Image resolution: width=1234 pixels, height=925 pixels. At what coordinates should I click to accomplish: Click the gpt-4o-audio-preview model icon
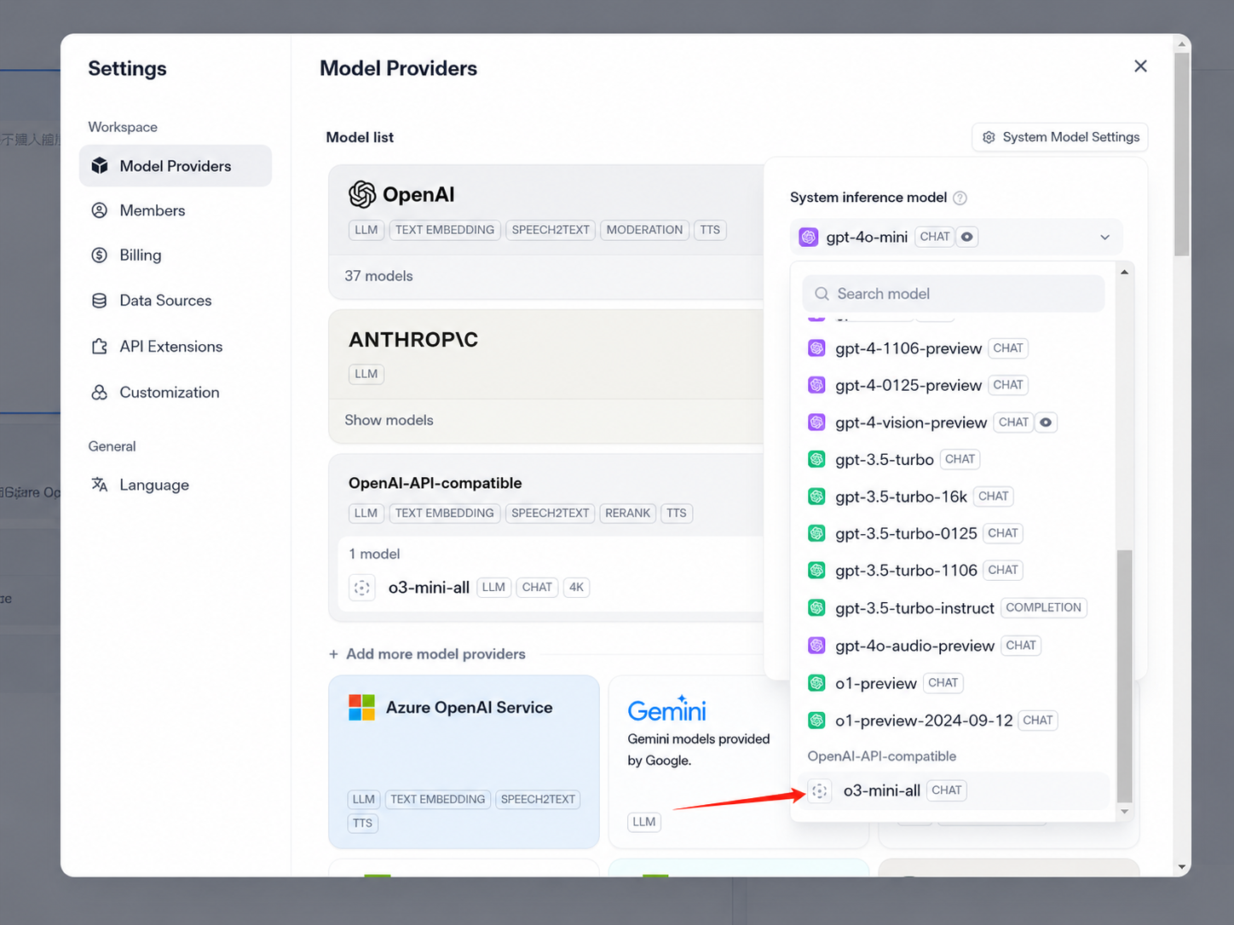(x=816, y=646)
